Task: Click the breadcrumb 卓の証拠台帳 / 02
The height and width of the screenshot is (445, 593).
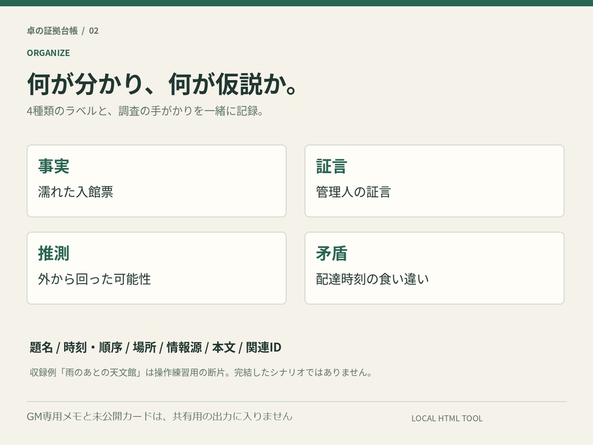Action: [63, 31]
